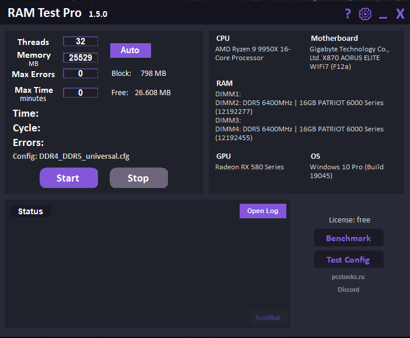Image resolution: width=410 pixels, height=338 pixels.
Task: Click the Windows 10 Pro build text
Action: coord(346,171)
